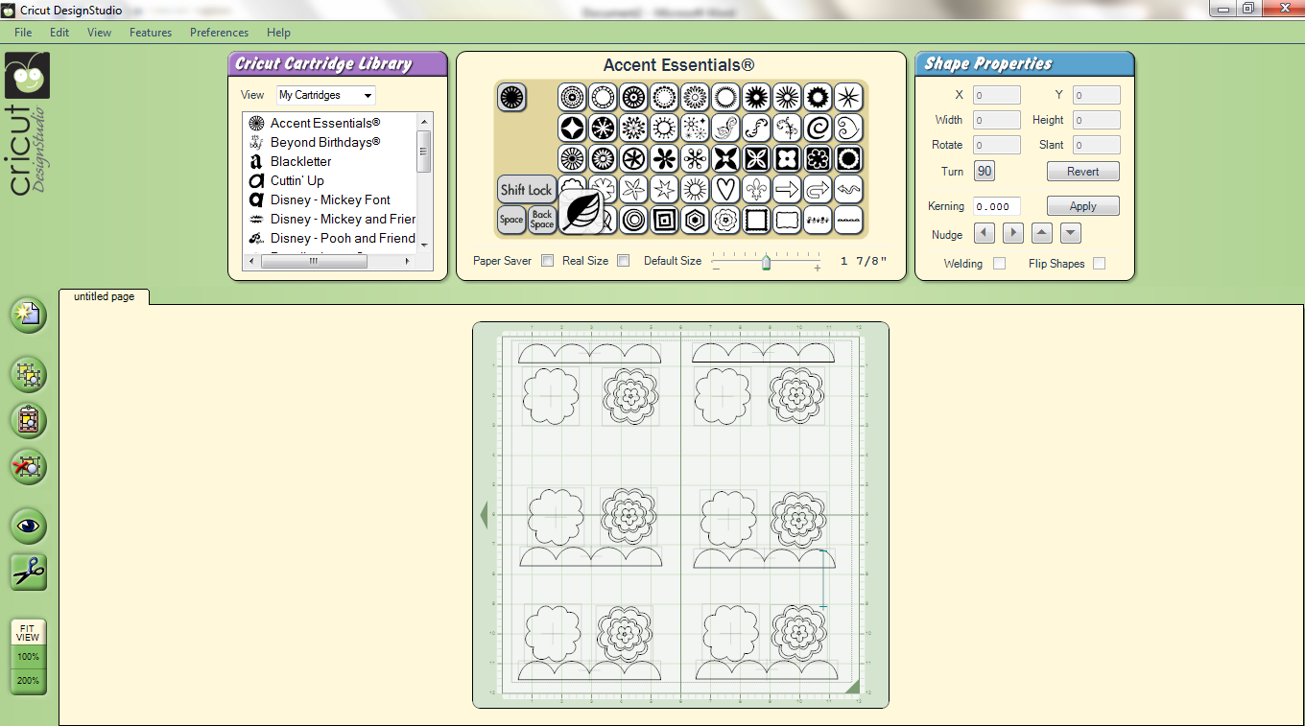Image resolution: width=1305 pixels, height=726 pixels.
Task: Click the Paste clipboard sidebar icon
Action: 28,420
